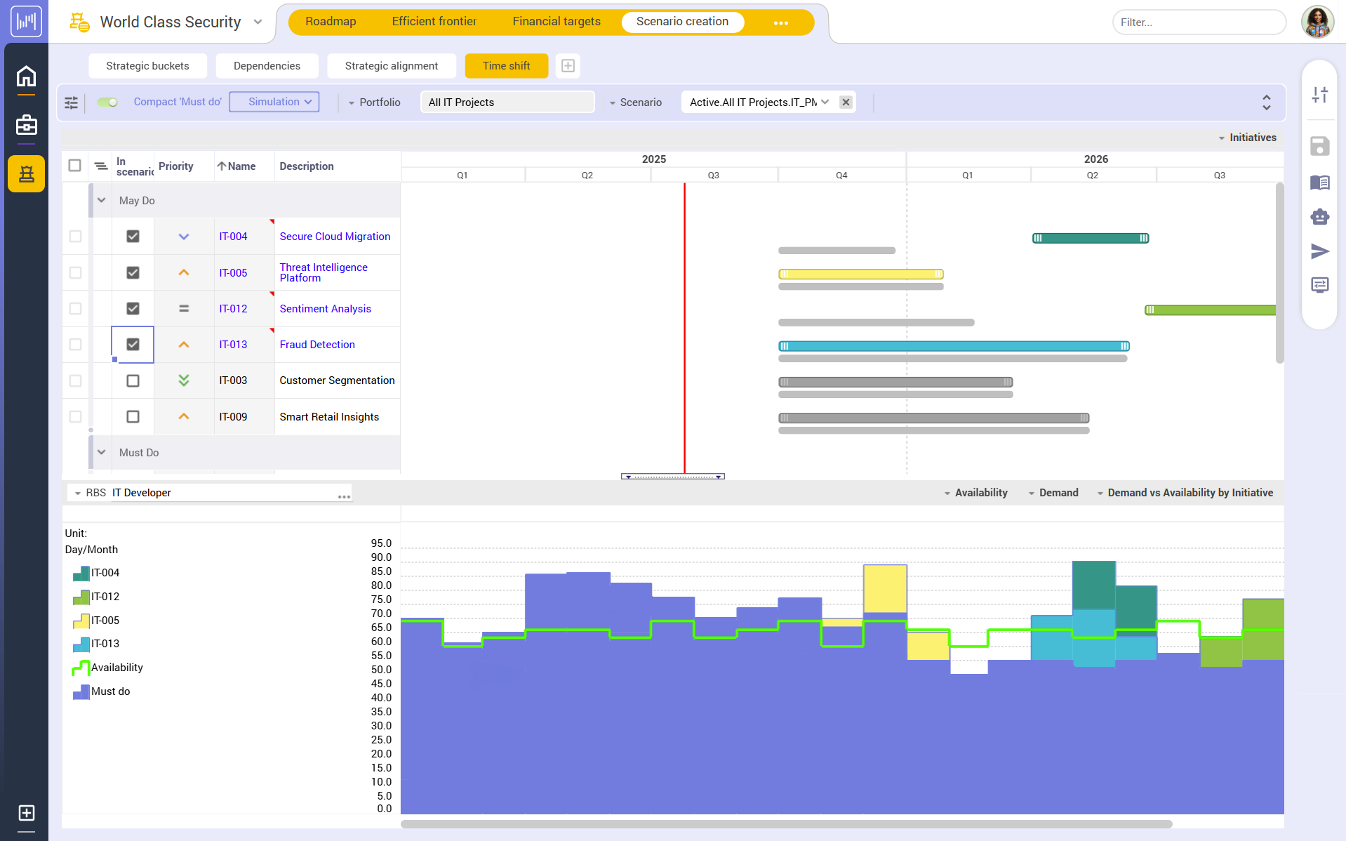Switch to the Efficient frontier tab
Image resolution: width=1346 pixels, height=841 pixels.
click(434, 22)
